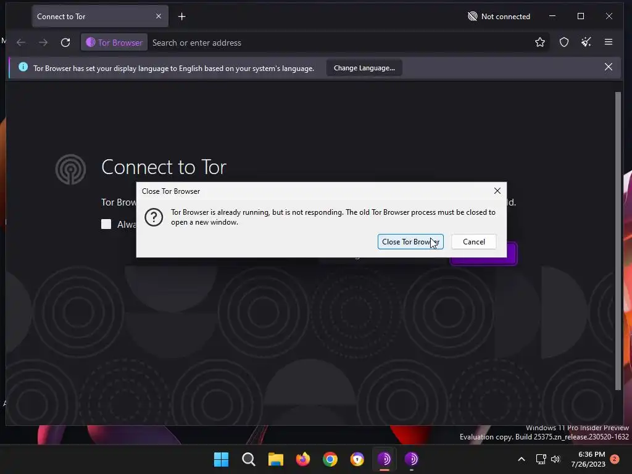Close the Connect to Tor tab
The height and width of the screenshot is (474, 632).
pos(159,16)
